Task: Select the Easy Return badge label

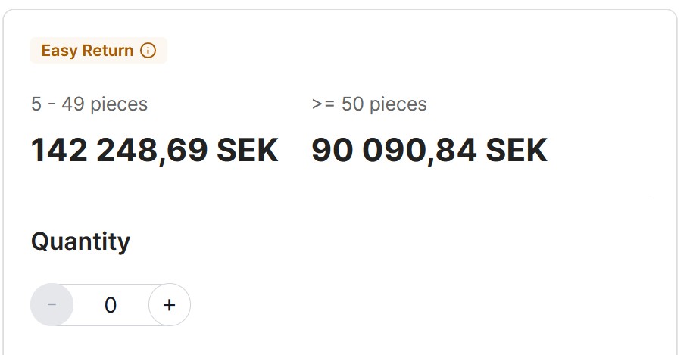Action: click(87, 51)
